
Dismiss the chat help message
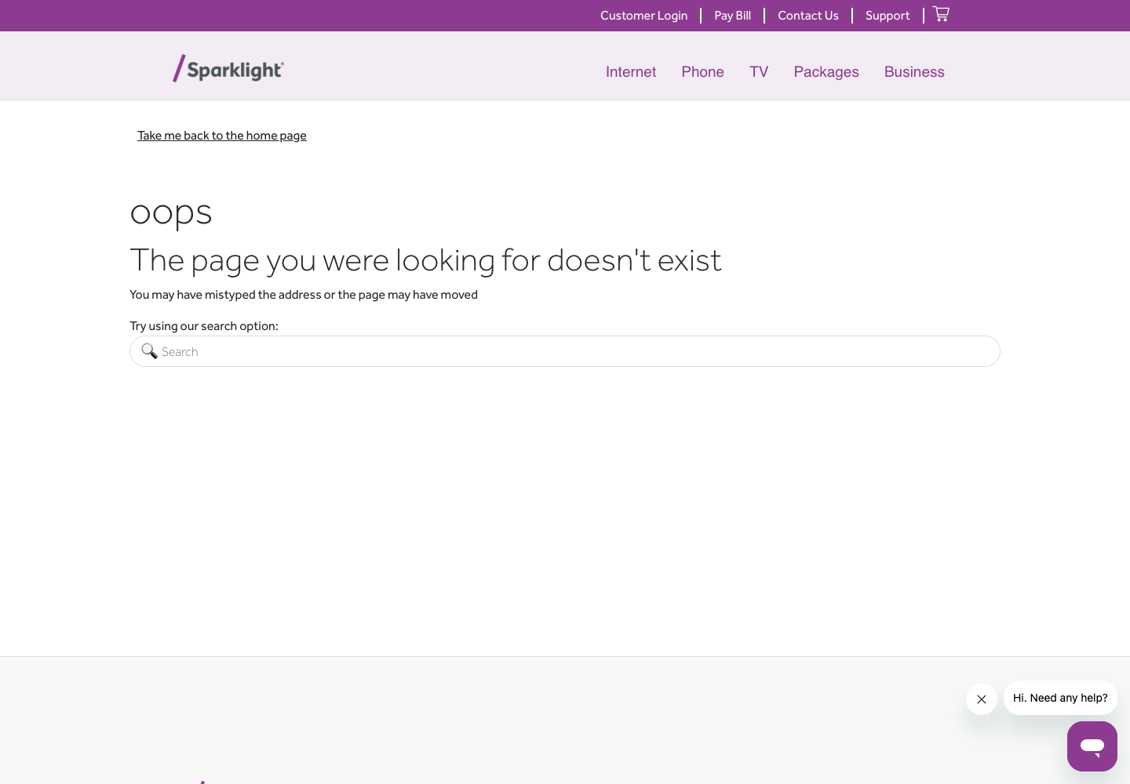pos(981,699)
